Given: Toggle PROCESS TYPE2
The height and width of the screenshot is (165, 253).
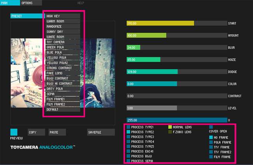Looking at the screenshot, I should click(128, 132).
